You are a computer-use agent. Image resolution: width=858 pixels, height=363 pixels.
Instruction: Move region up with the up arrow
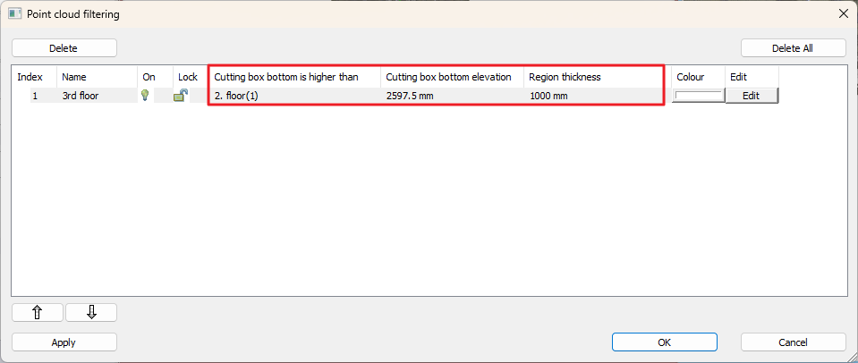pyautogui.click(x=38, y=312)
